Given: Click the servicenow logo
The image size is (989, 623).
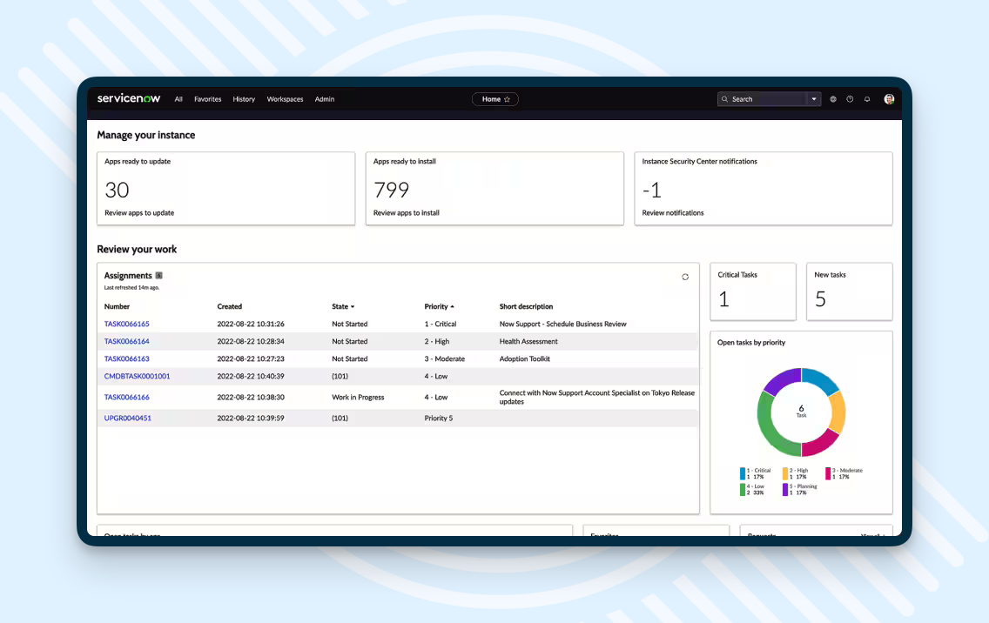Looking at the screenshot, I should pyautogui.click(x=128, y=98).
